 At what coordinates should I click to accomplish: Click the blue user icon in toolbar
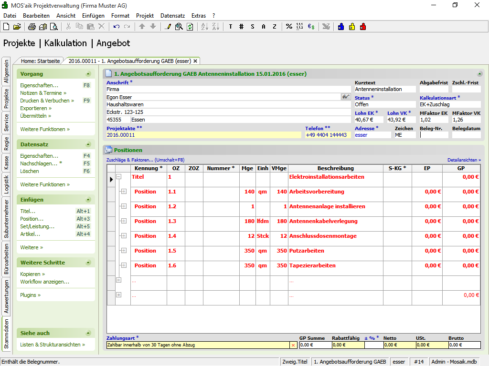[341, 27]
